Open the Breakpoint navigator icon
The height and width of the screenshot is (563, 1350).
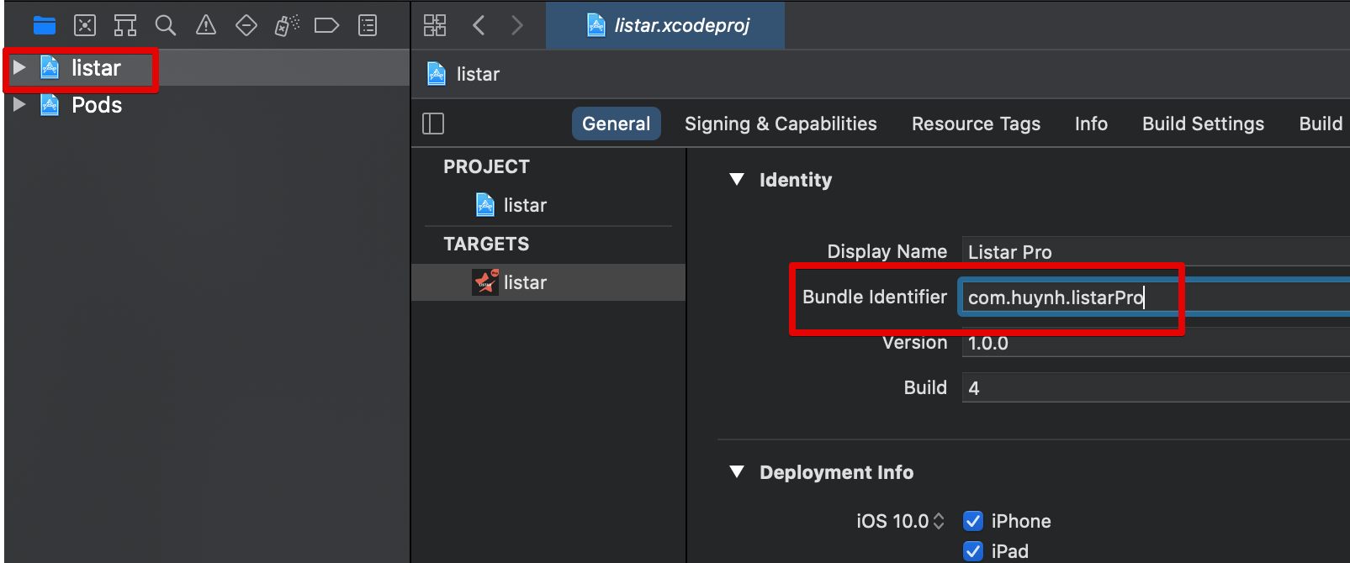pos(327,26)
